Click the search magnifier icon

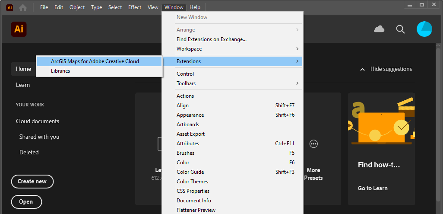pyautogui.click(x=400, y=29)
